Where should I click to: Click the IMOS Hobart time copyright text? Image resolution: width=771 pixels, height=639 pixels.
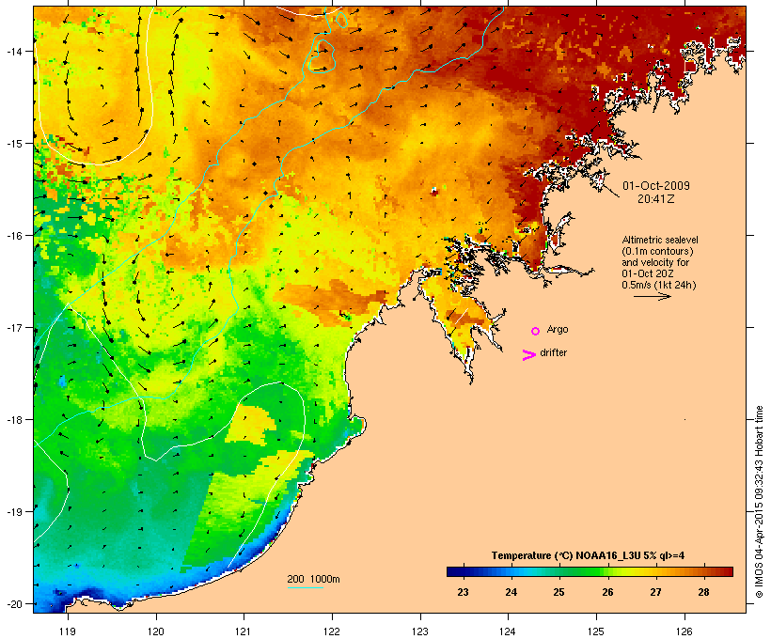(x=759, y=502)
